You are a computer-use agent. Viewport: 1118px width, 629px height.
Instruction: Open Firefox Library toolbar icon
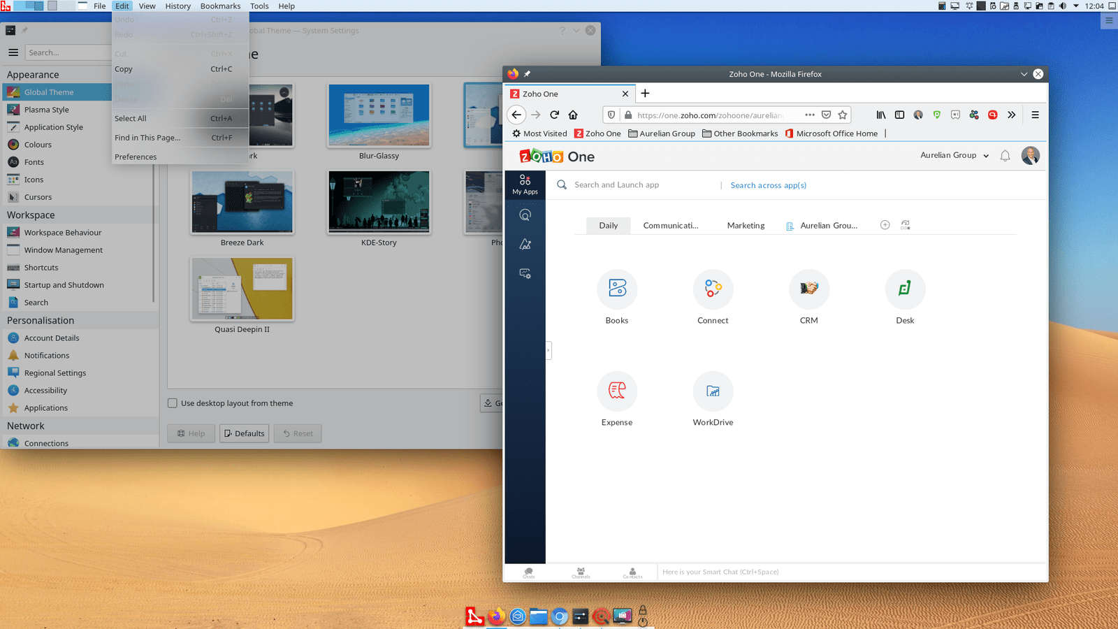881,115
